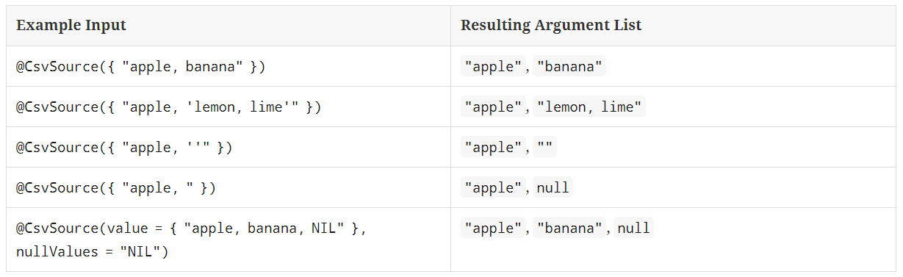Click the "apple" result beside the empty string
This screenshot has width=903, height=277.
pos(492,148)
